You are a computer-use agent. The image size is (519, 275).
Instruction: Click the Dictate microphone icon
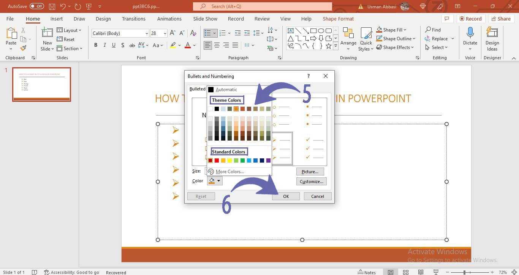[x=470, y=33]
